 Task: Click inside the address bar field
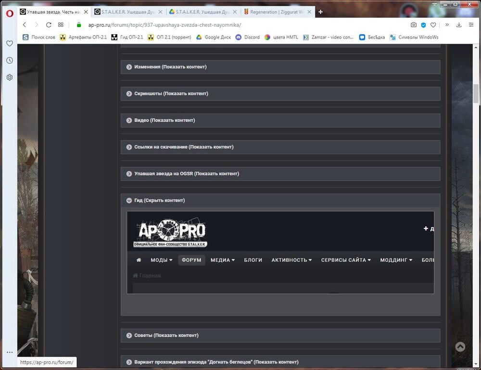(x=192, y=25)
